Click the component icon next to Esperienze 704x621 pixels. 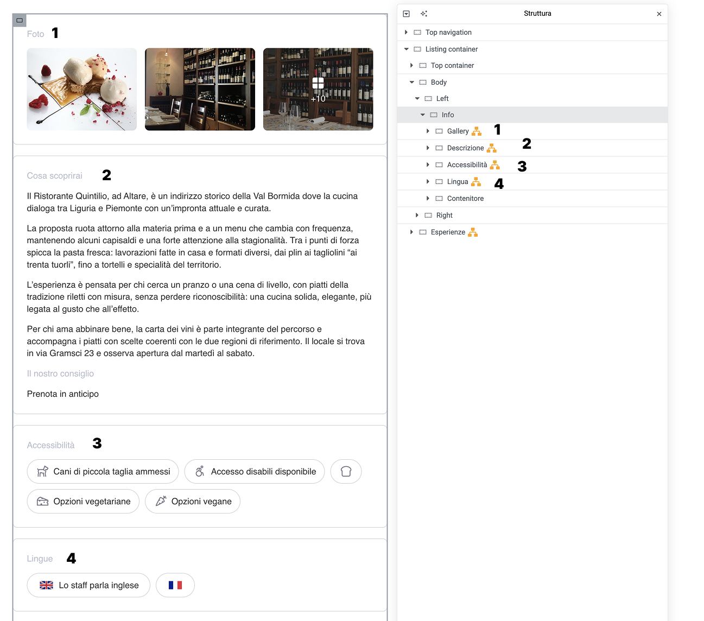[473, 232]
